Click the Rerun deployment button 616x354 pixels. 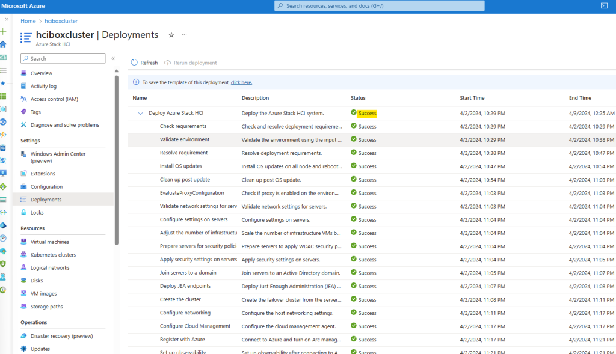pos(191,63)
